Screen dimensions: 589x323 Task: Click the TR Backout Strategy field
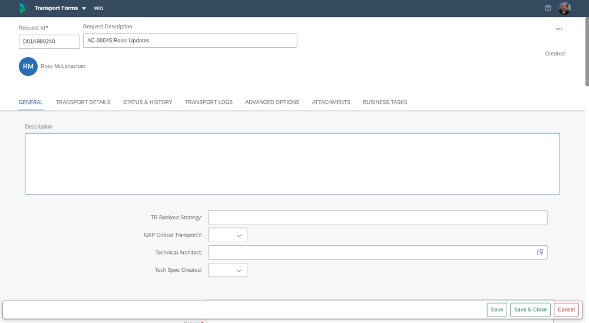tap(378, 217)
